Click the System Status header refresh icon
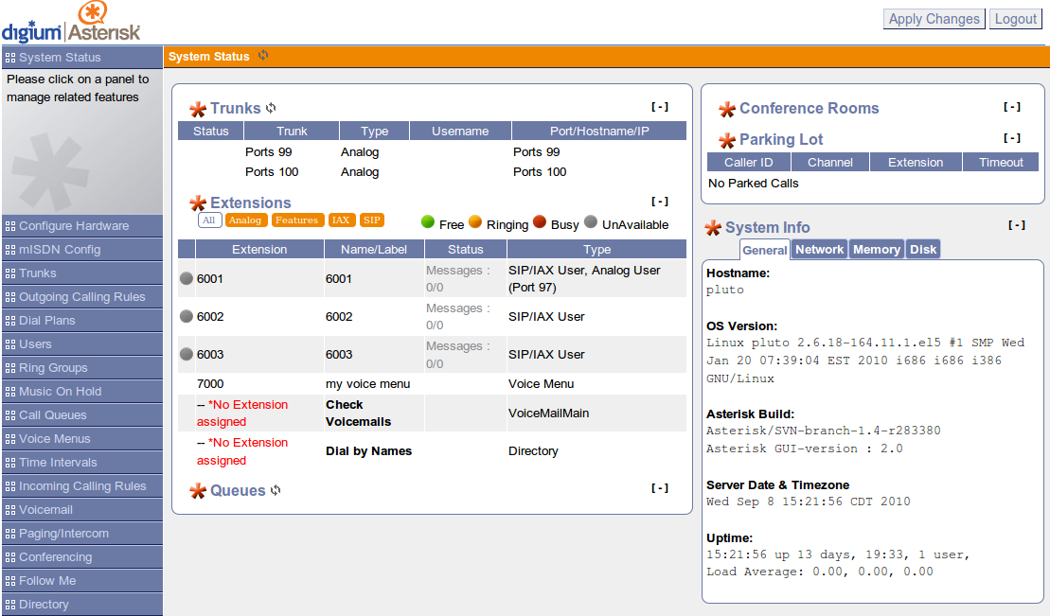The height and width of the screenshot is (616, 1050). (x=263, y=56)
